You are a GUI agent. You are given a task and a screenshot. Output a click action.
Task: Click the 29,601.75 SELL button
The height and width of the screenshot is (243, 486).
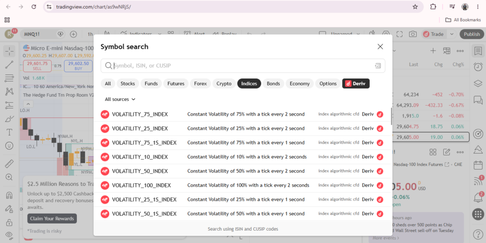pos(37,66)
